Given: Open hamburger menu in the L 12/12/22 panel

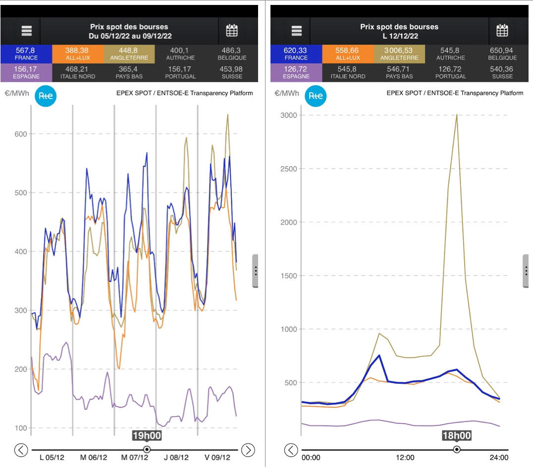Looking at the screenshot, I should (297, 31).
